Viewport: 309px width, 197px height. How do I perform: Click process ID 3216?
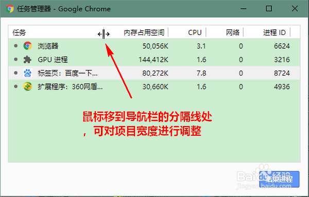pyautogui.click(x=282, y=60)
